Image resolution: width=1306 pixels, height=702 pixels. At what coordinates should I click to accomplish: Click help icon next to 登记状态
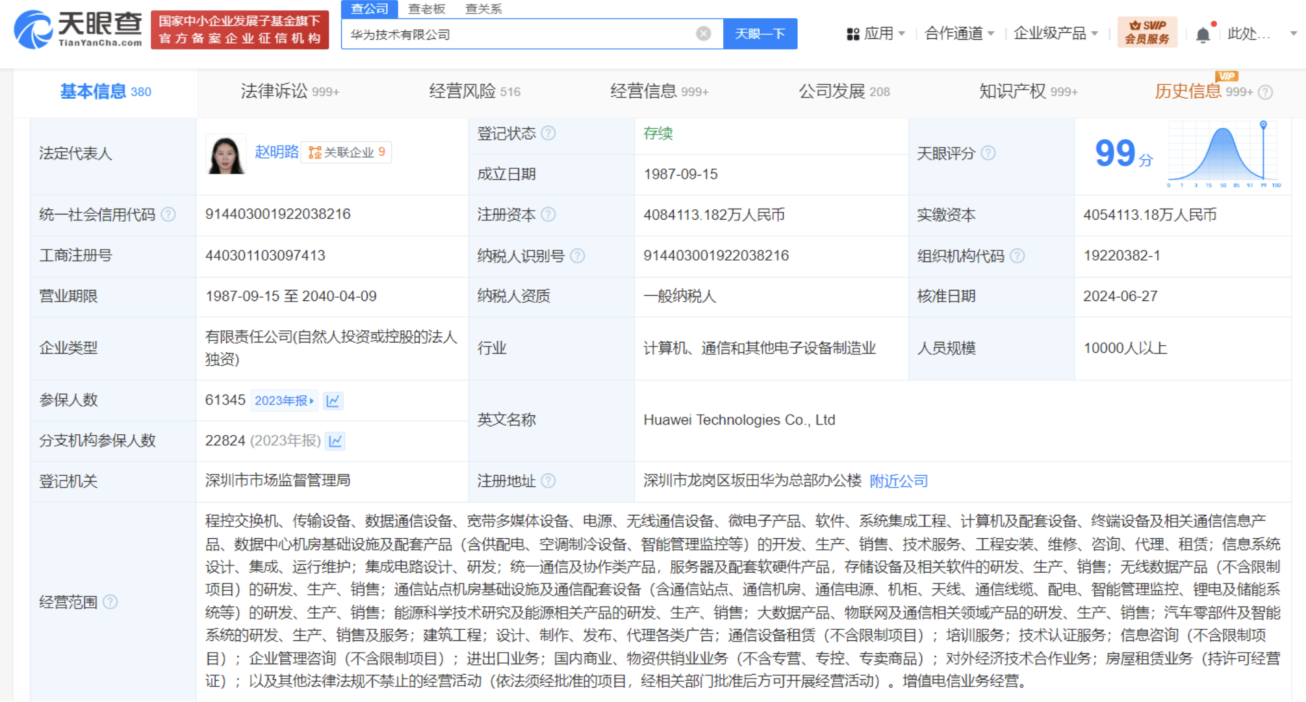[548, 133]
